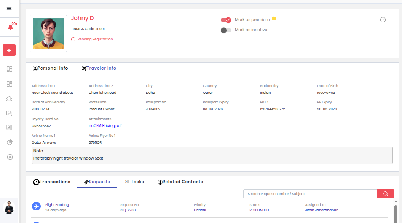
Task: Toggle Mark as premium switch
Action: point(226,20)
